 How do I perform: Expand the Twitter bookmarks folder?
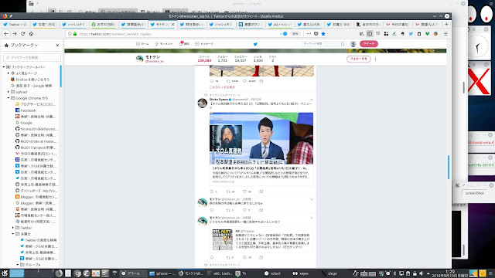(x=13, y=228)
